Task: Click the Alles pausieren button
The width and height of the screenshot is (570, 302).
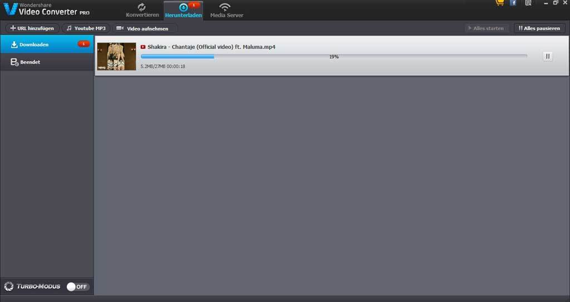Action: coord(539,28)
